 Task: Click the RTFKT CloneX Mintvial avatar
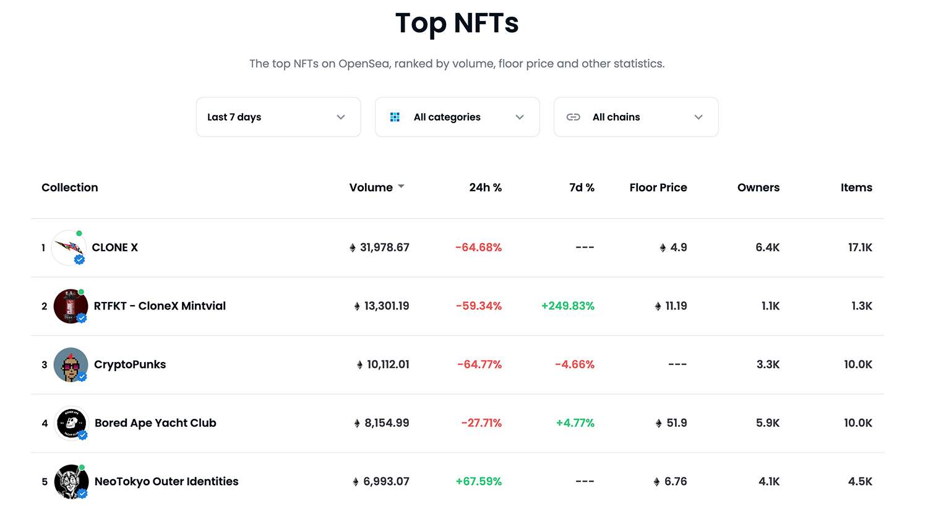70,306
